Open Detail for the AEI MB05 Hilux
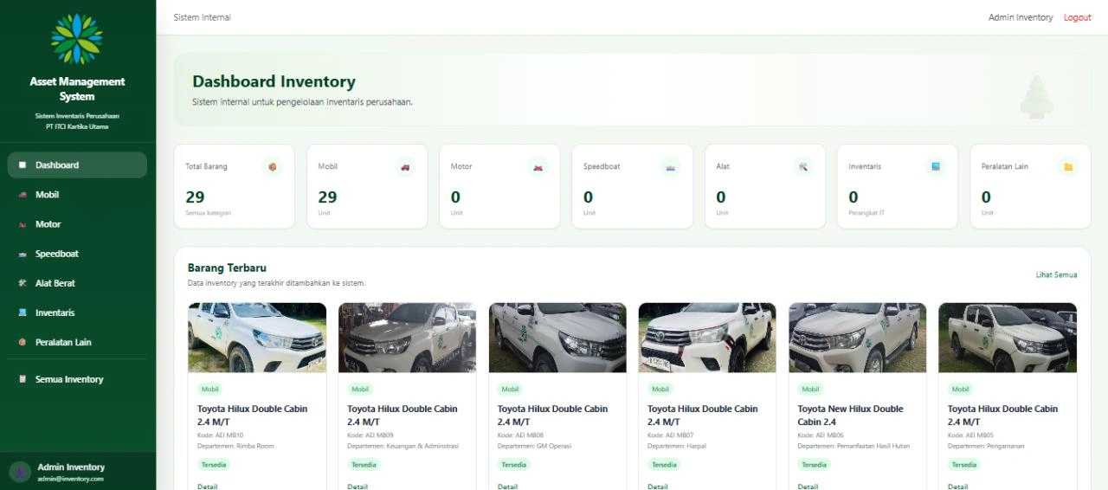 (957, 487)
